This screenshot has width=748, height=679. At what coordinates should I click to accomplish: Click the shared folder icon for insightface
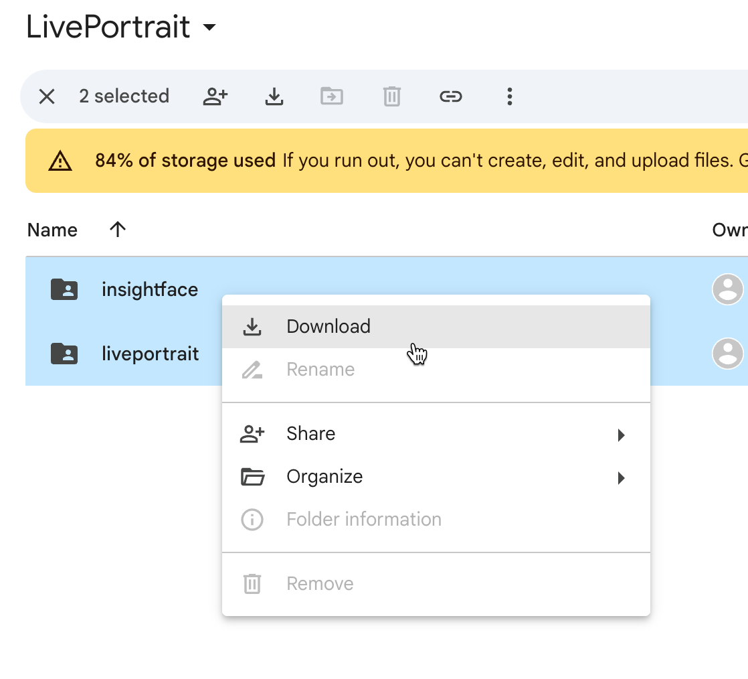(x=64, y=289)
